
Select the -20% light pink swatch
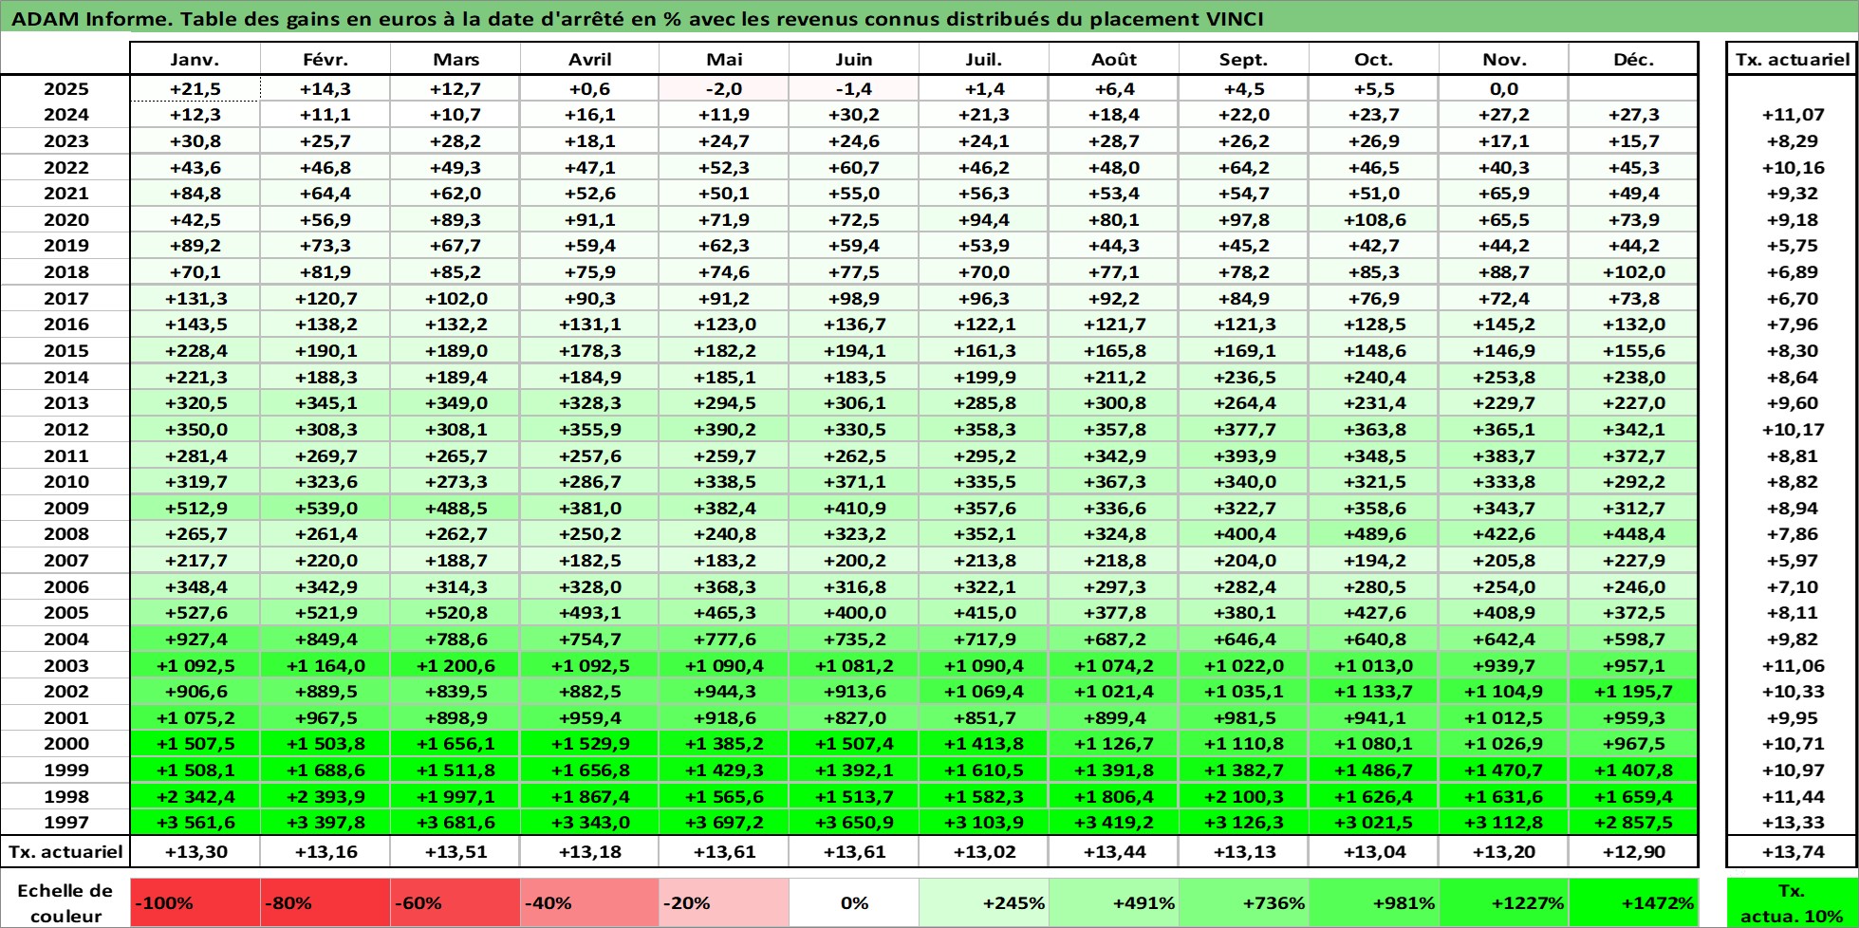(723, 902)
